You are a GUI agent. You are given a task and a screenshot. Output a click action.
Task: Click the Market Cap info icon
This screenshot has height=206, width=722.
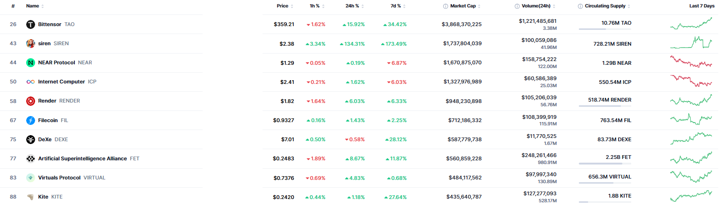click(445, 6)
